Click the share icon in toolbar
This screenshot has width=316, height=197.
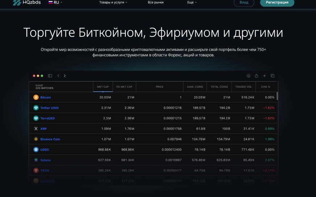coord(256,76)
